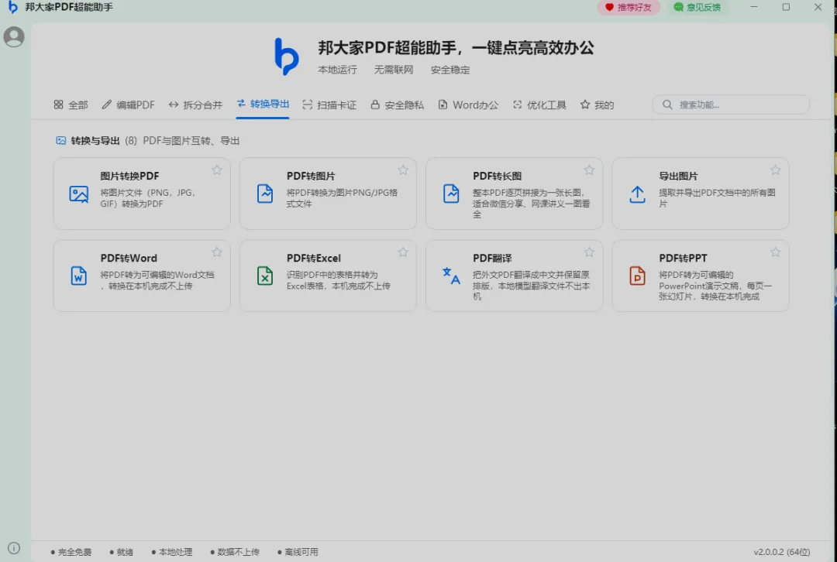
Task: Open the info icon at bottom-left sidebar
Action: click(14, 547)
